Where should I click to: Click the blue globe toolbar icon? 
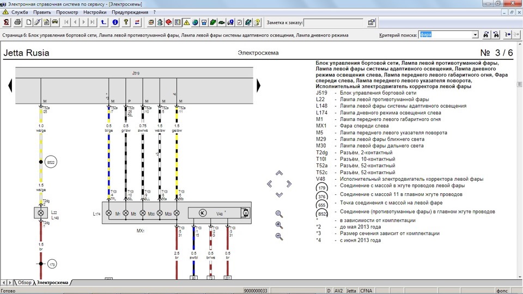[x=195, y=22]
